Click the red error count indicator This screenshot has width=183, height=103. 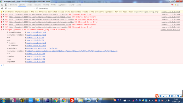[x=173, y=5]
